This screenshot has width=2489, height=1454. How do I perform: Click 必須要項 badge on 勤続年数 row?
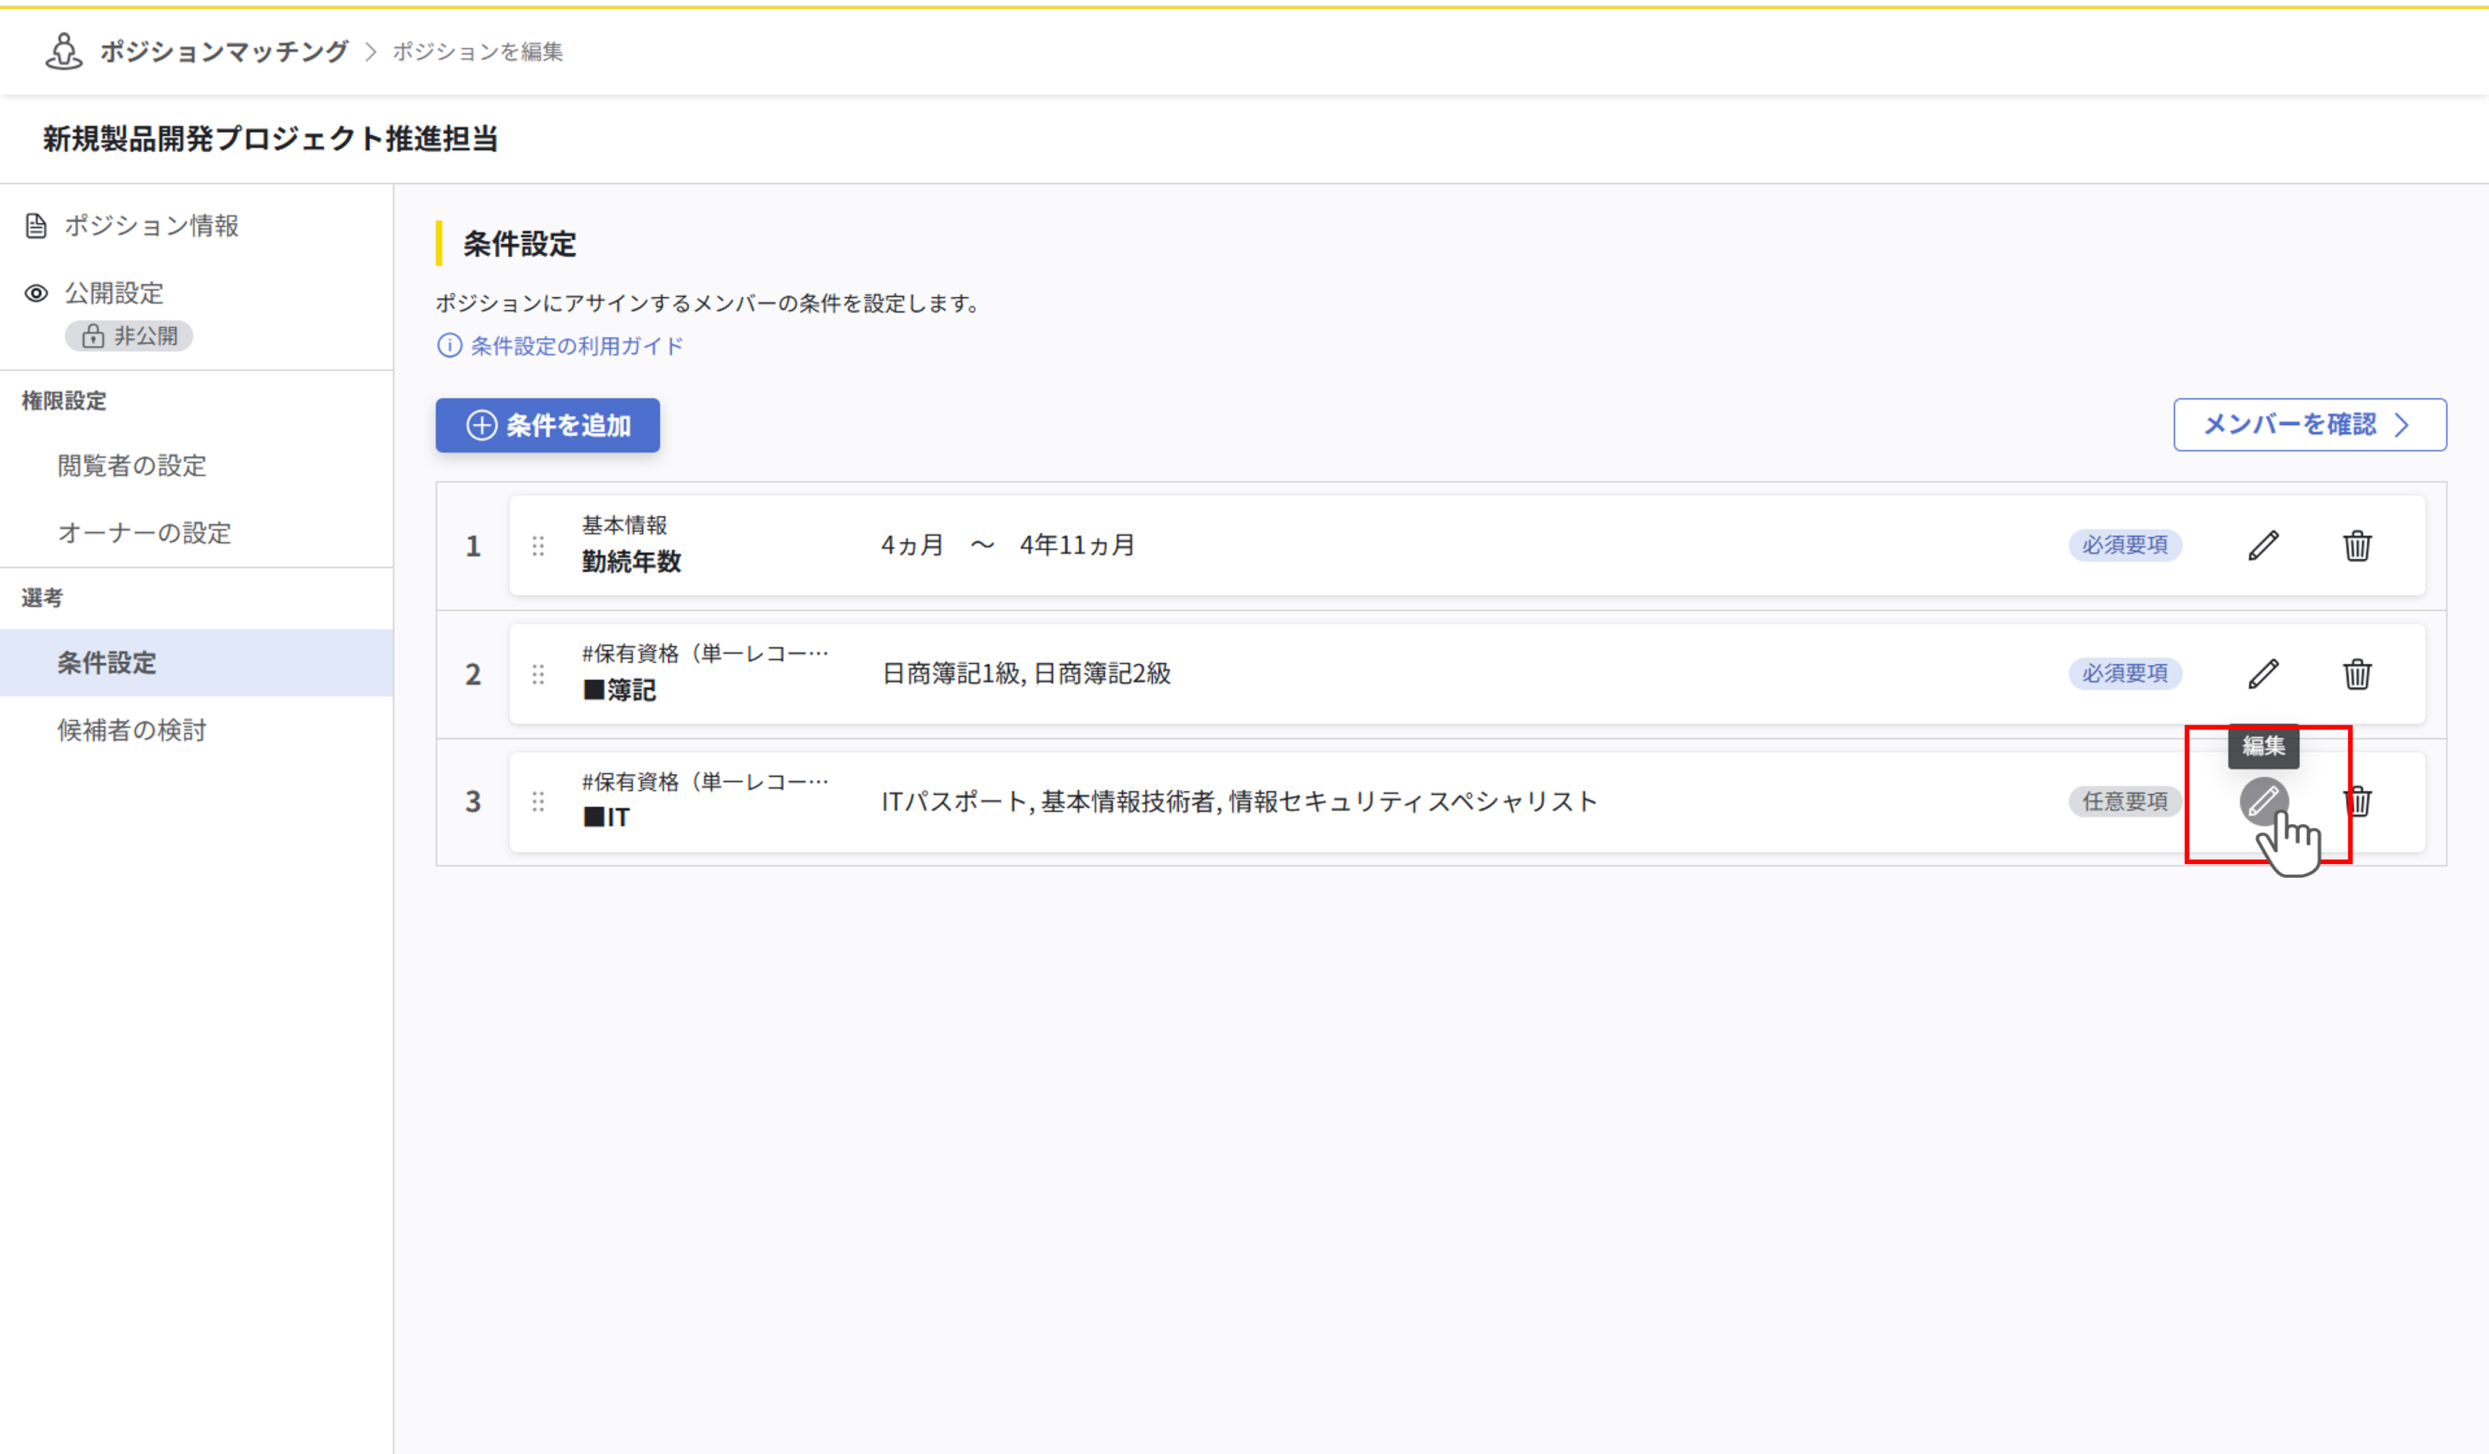[x=2125, y=545]
